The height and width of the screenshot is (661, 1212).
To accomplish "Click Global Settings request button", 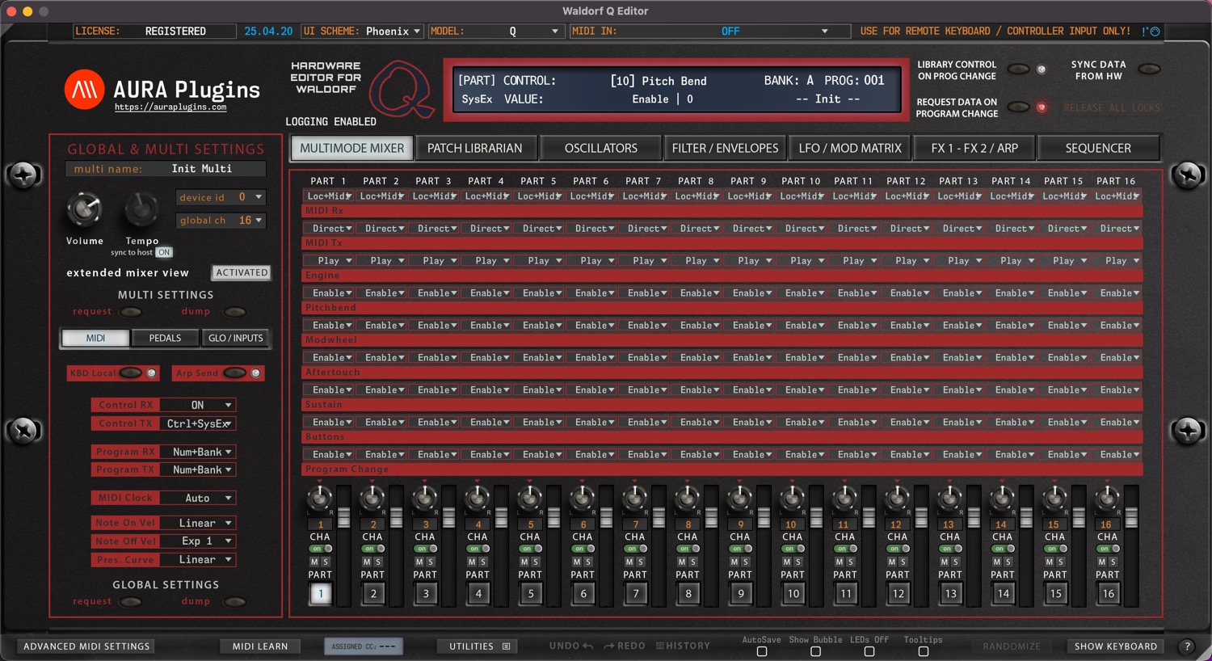I will 130,602.
